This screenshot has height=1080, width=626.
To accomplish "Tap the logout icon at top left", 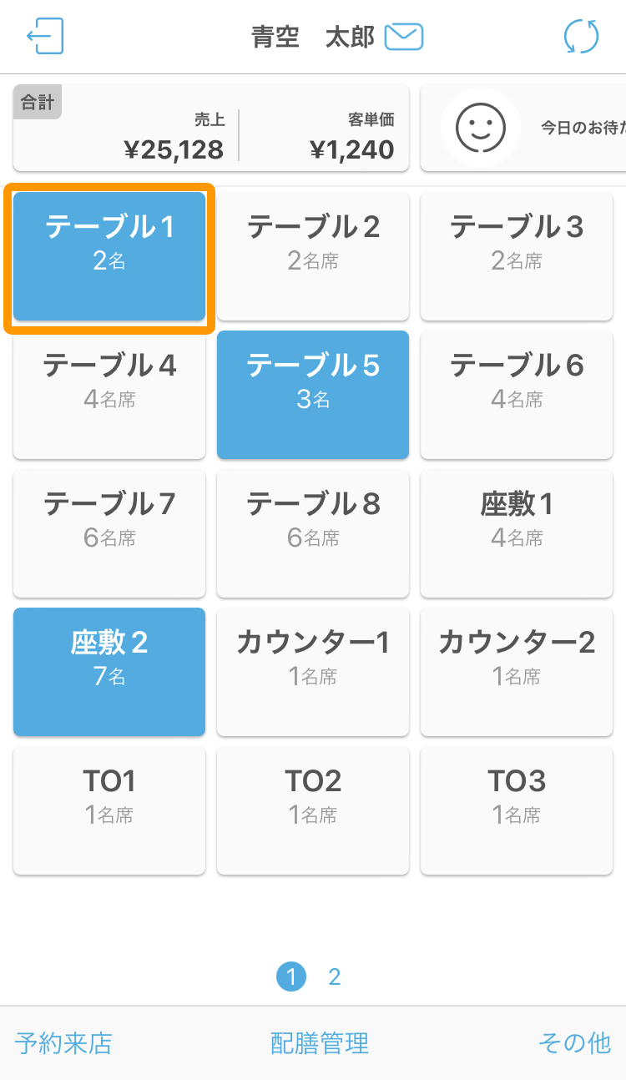I will pyautogui.click(x=45, y=37).
